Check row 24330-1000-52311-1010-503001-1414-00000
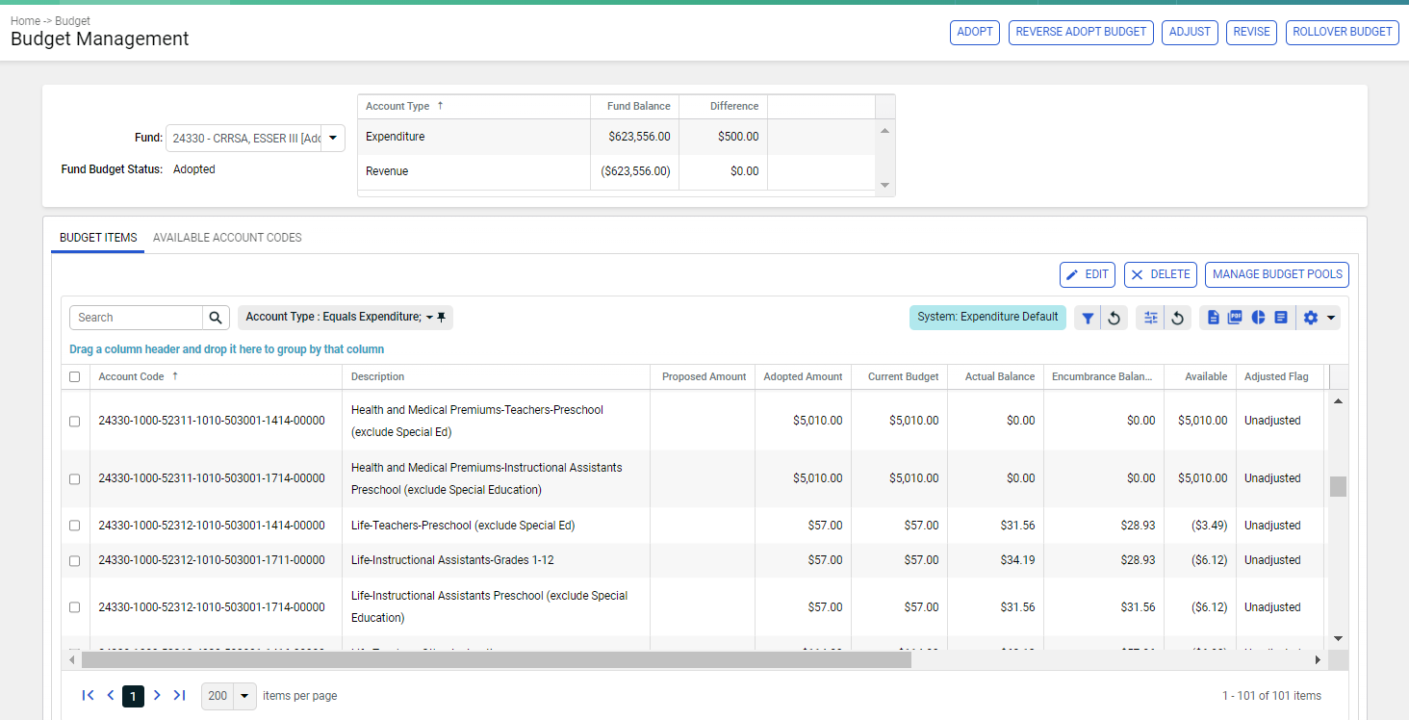 click(x=75, y=422)
